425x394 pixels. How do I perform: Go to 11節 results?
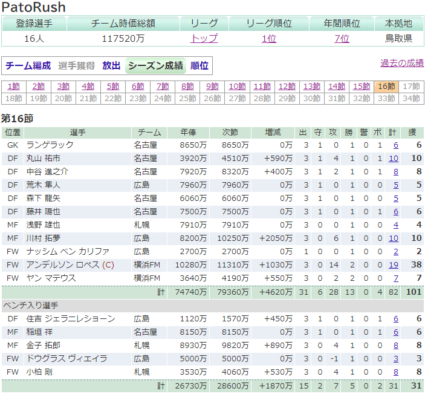pyautogui.click(x=262, y=87)
